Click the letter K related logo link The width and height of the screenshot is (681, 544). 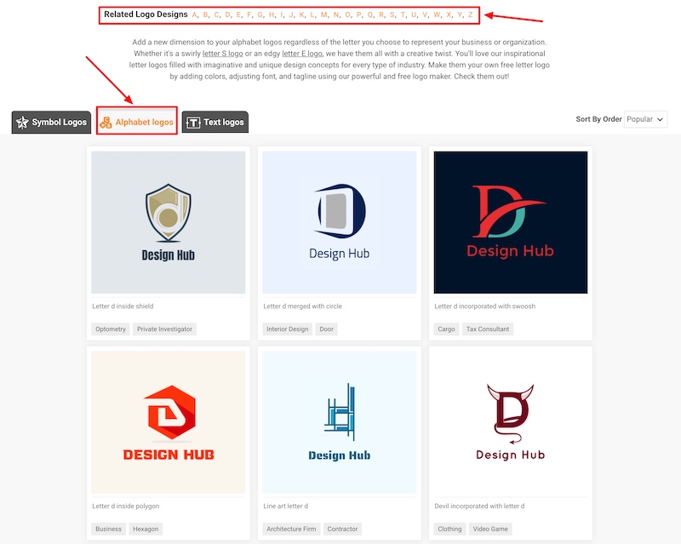coord(301,14)
